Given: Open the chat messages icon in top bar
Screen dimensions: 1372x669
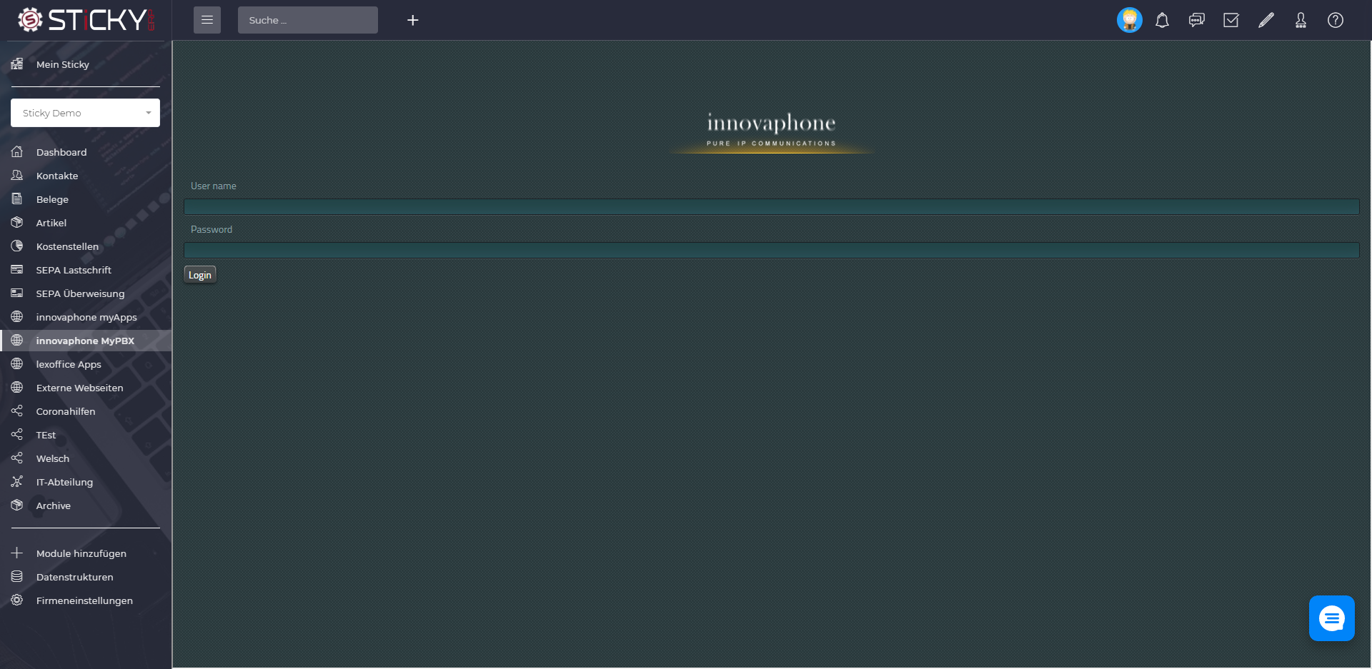Looking at the screenshot, I should [x=1197, y=20].
